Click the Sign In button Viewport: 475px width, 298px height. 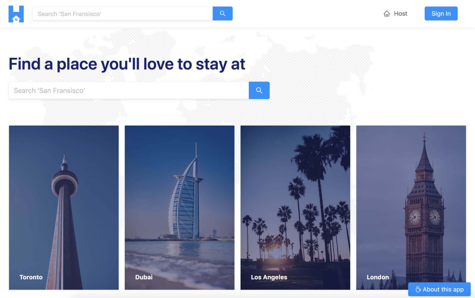pos(441,14)
